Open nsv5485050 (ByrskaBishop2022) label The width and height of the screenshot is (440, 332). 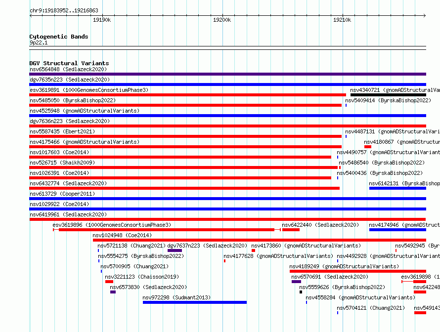click(73, 100)
